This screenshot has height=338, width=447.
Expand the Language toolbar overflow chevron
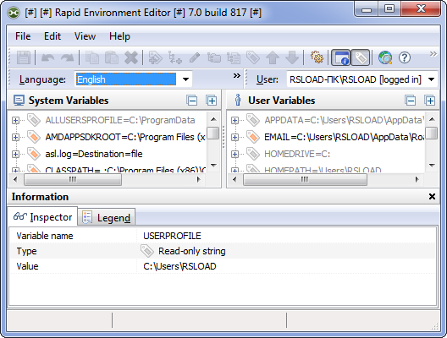236,76
